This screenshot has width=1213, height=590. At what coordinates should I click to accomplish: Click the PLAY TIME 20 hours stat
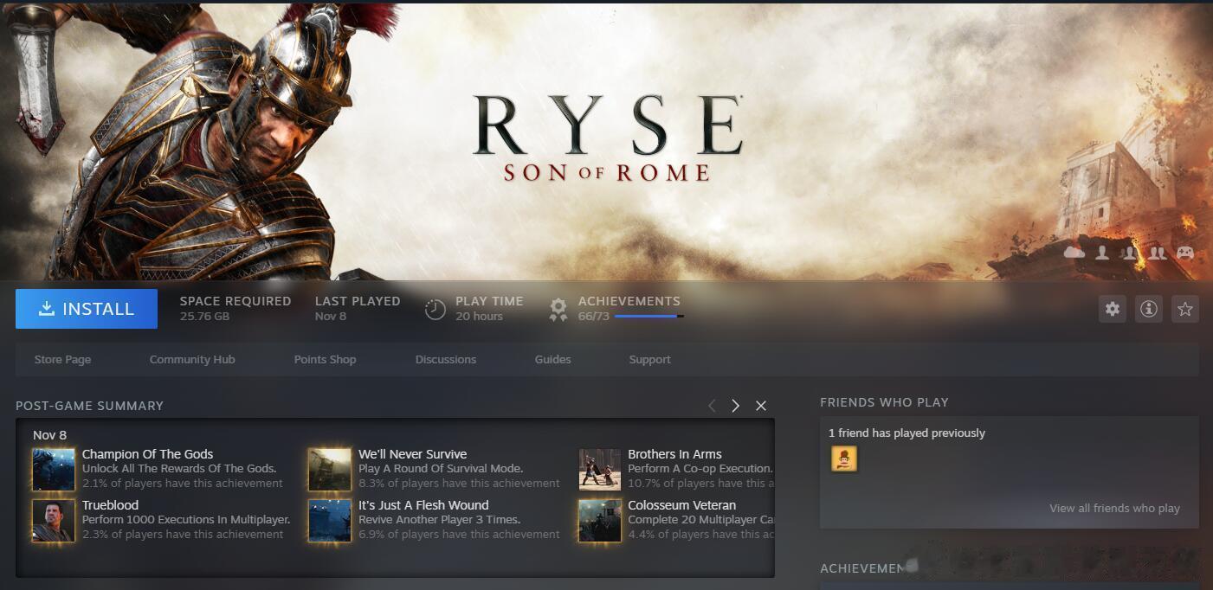pyautogui.click(x=489, y=308)
